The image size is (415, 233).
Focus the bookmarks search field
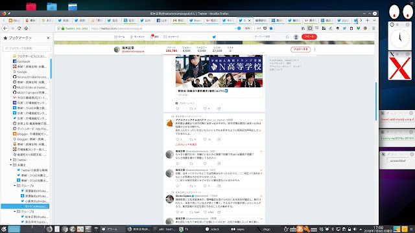pyautogui.click(x=27, y=48)
